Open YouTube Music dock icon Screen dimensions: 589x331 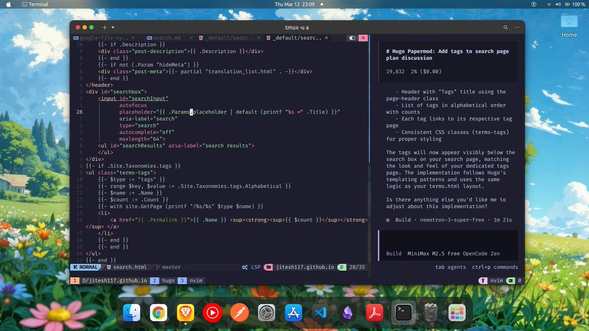click(x=213, y=312)
